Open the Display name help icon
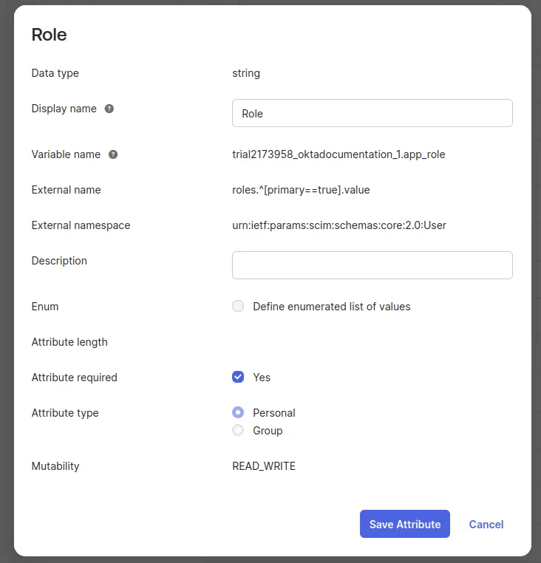The image size is (541, 563). [x=109, y=109]
